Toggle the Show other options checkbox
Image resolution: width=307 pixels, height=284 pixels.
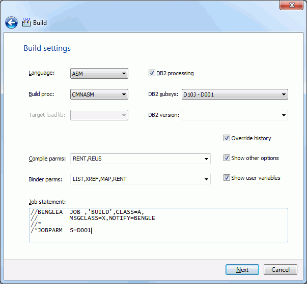227,158
